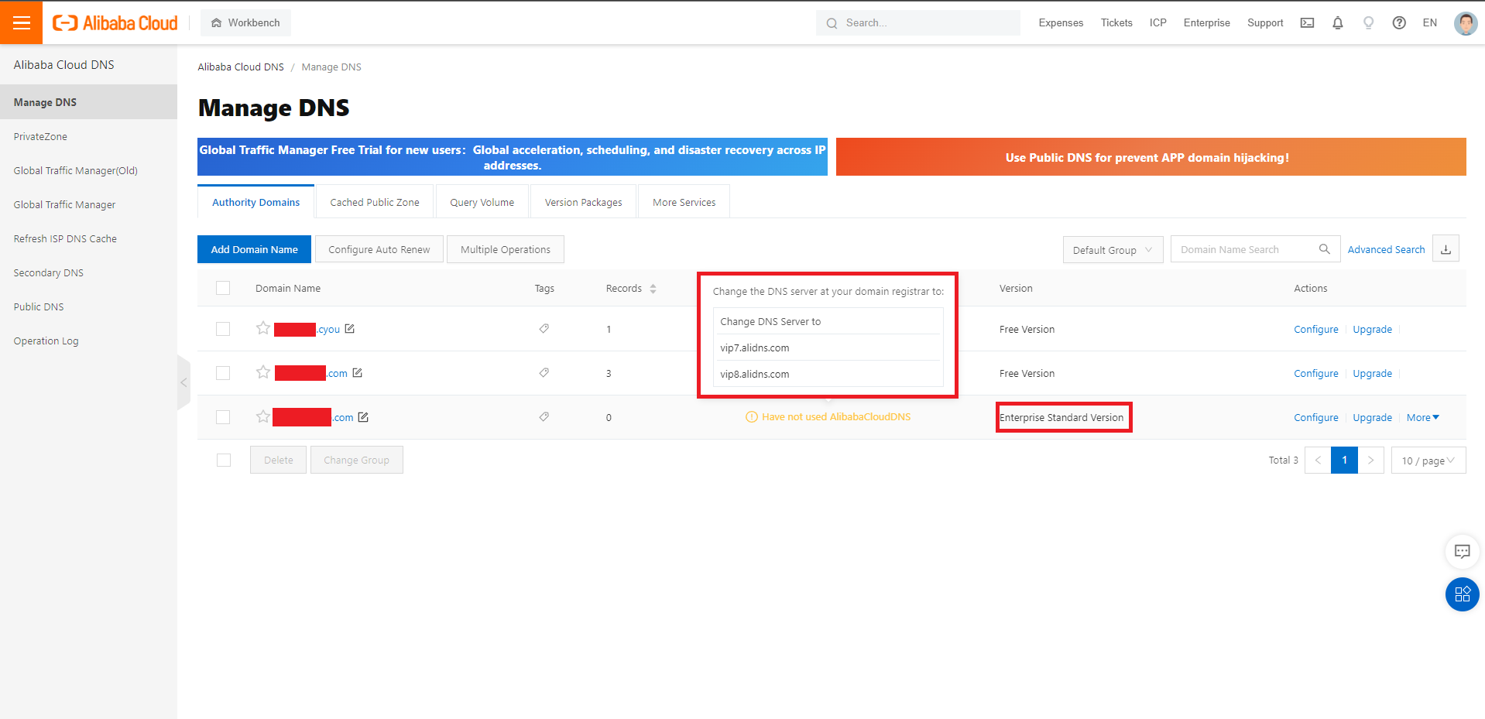The width and height of the screenshot is (1485, 719).
Task: Open the Global Traffic Manager Free Trial banner
Action: [512, 157]
